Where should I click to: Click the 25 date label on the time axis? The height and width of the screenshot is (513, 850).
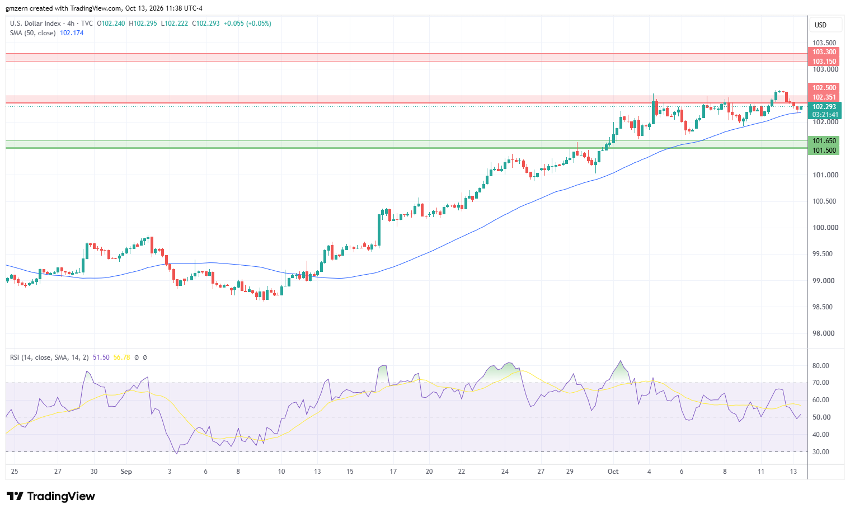click(15, 472)
